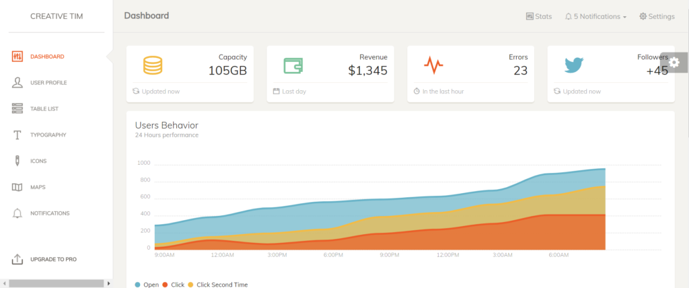Image resolution: width=689 pixels, height=288 pixels.
Task: Click the Revenue card heading
Action: [373, 57]
